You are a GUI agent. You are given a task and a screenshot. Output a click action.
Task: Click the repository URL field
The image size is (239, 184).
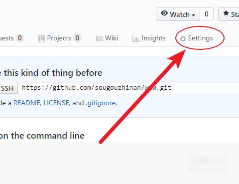click(x=128, y=88)
